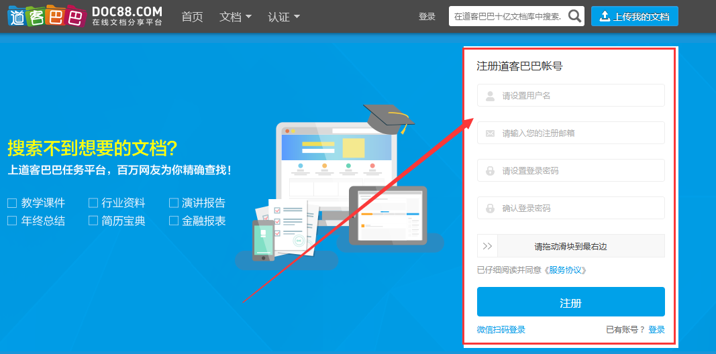Check the 金融报表 checkbox
716x354 pixels.
[174, 221]
